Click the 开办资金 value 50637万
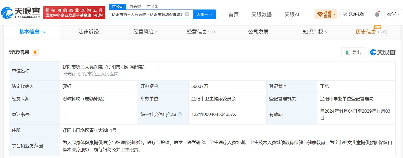The width and height of the screenshot is (403, 158). click(x=200, y=87)
